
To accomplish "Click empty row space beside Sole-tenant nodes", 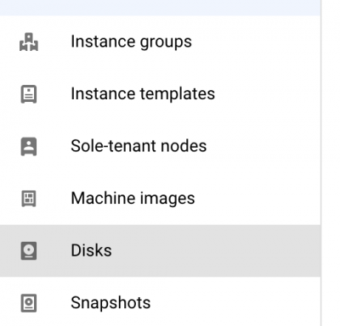I will (x=263, y=146).
